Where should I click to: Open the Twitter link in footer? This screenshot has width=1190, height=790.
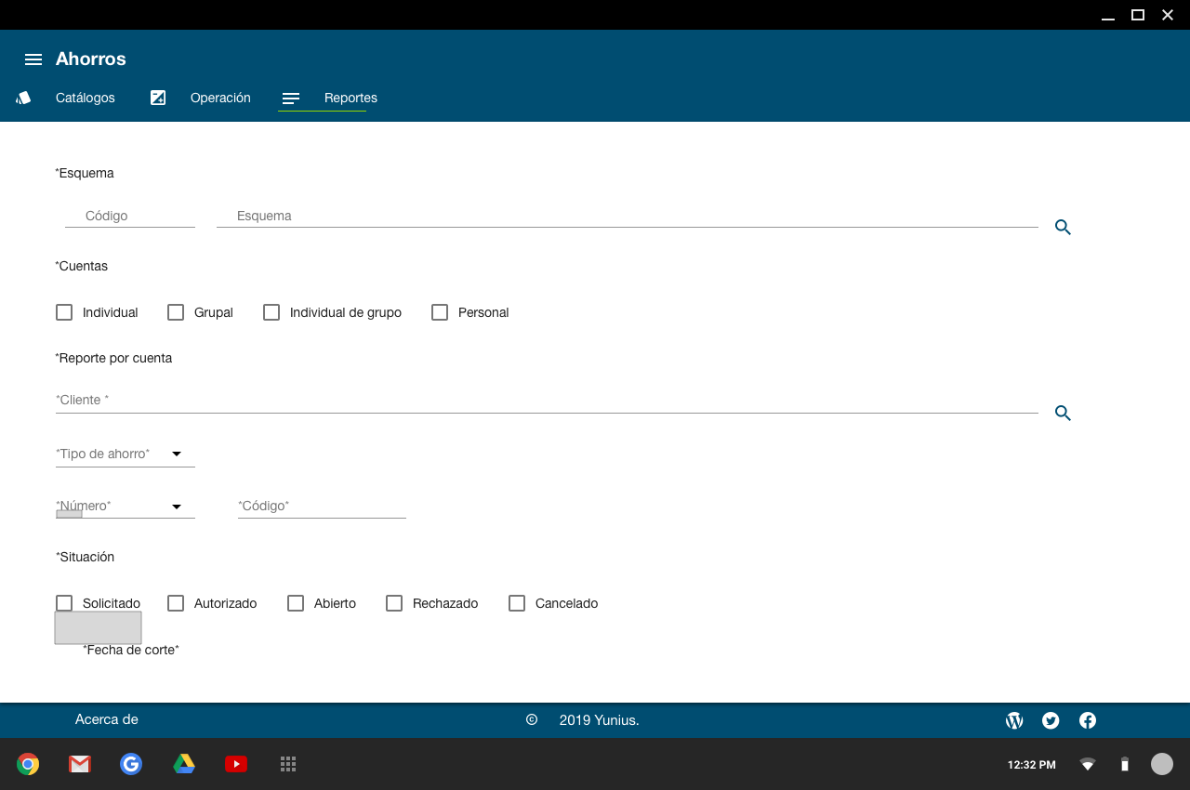(1051, 720)
